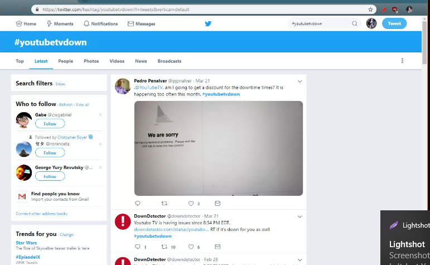
Task: Dismiss the Gabe follow suggestion
Action: coord(100,115)
